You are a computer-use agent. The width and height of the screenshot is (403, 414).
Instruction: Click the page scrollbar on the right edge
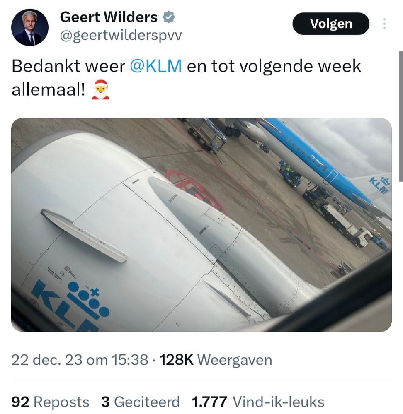(401, 116)
